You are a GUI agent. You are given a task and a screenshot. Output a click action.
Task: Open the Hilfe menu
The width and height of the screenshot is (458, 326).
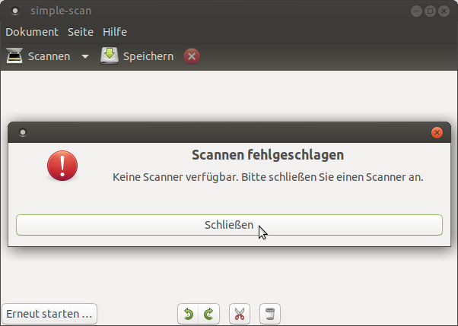tap(115, 32)
